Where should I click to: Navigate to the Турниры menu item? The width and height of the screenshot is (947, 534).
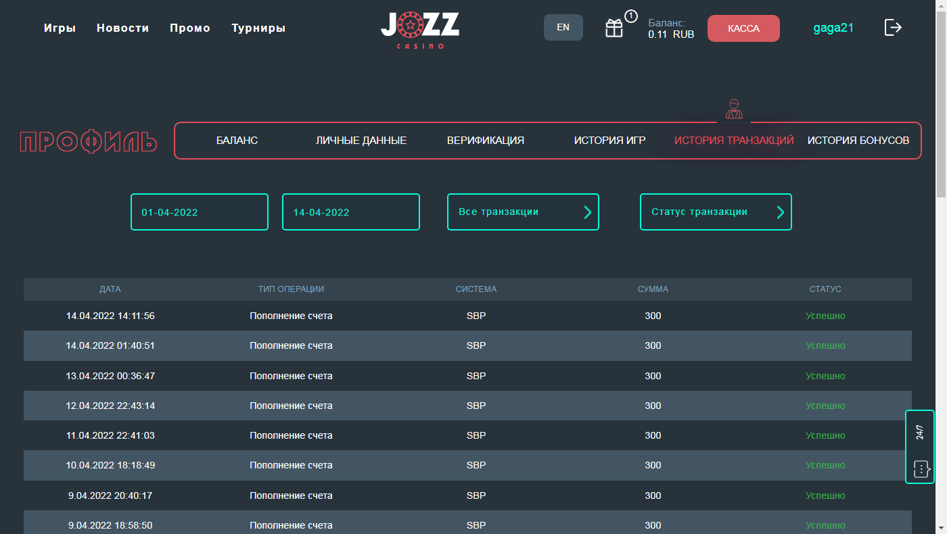tap(258, 28)
